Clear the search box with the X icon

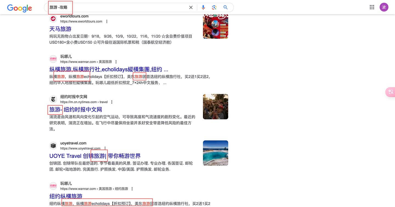click(191, 7)
